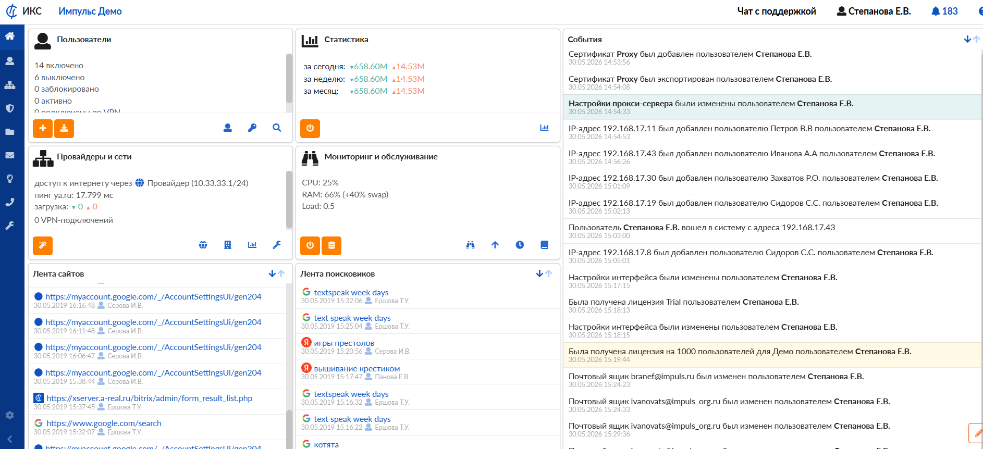Open the shield security section in sidebar

[10, 108]
